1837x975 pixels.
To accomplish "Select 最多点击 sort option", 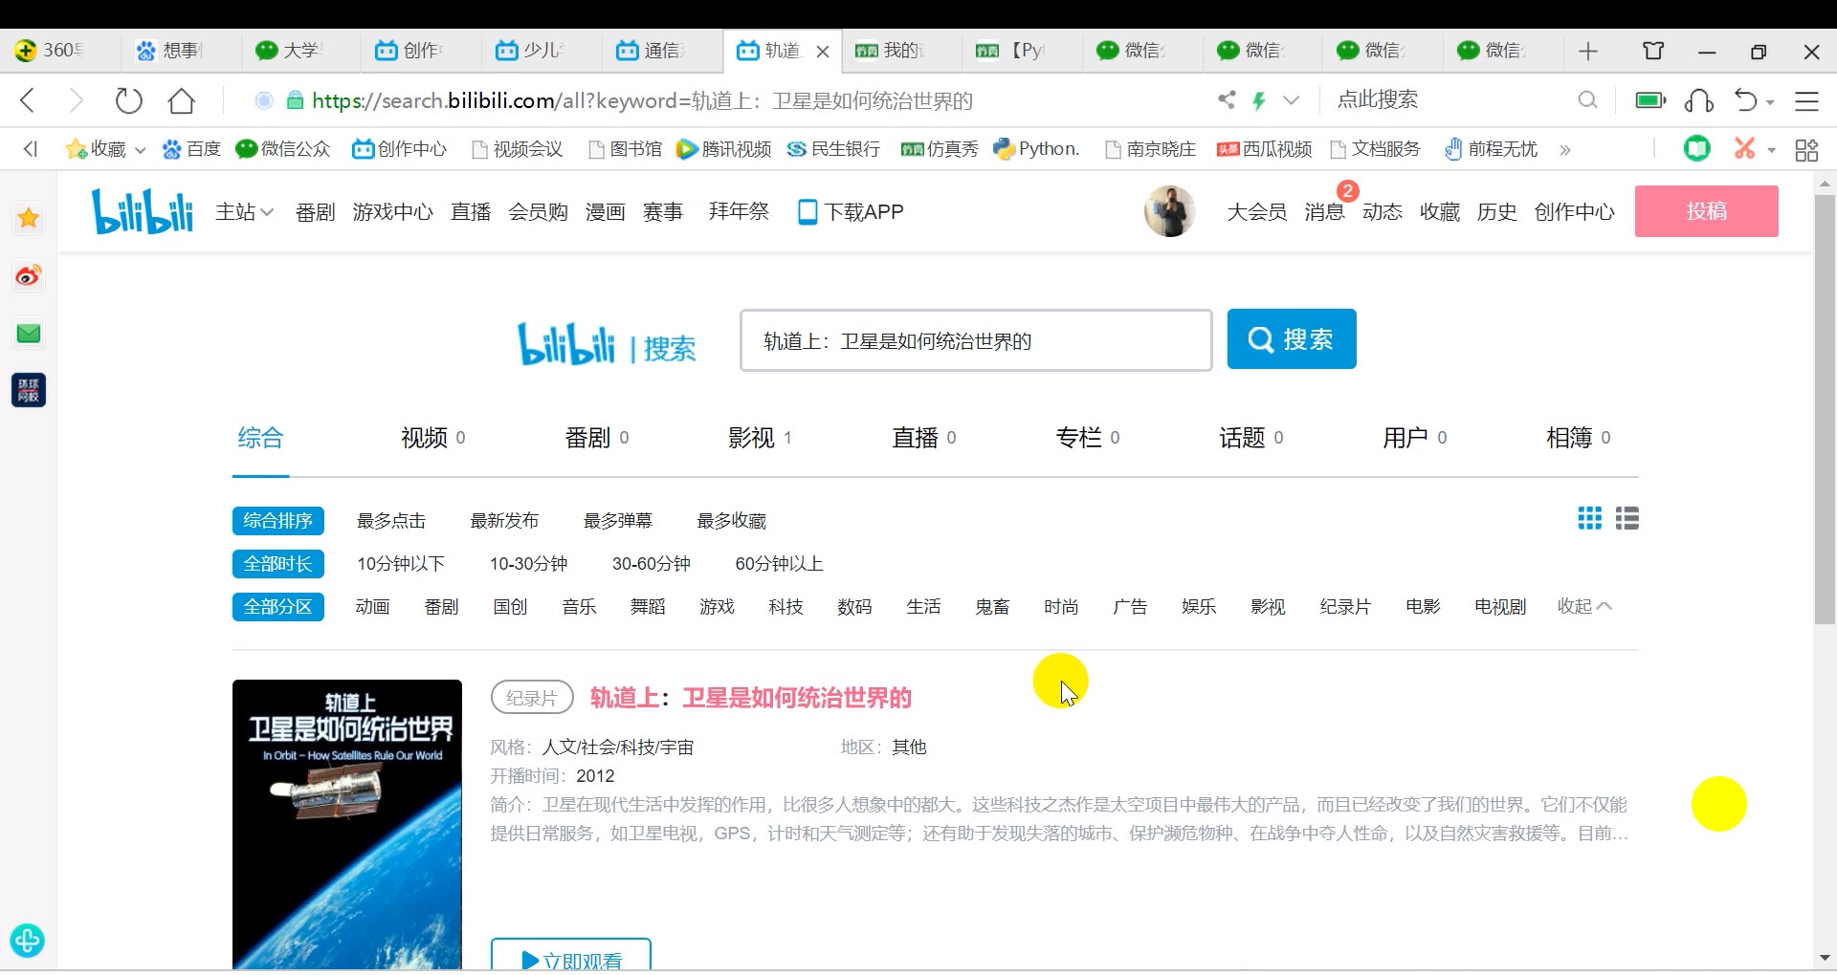I will pos(390,521).
